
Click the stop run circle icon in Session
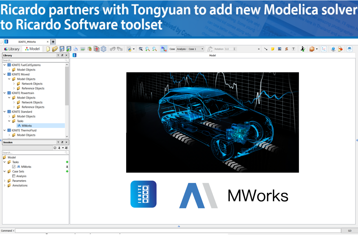(x=55, y=148)
